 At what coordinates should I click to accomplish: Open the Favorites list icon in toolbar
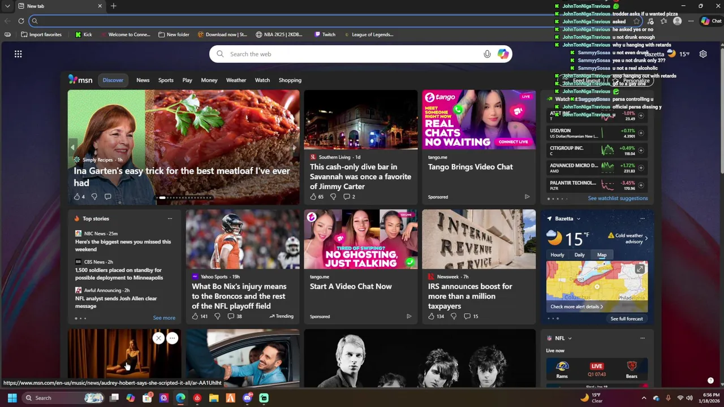pos(663,21)
